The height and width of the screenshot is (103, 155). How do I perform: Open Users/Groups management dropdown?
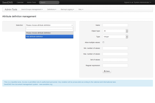point(32,9)
